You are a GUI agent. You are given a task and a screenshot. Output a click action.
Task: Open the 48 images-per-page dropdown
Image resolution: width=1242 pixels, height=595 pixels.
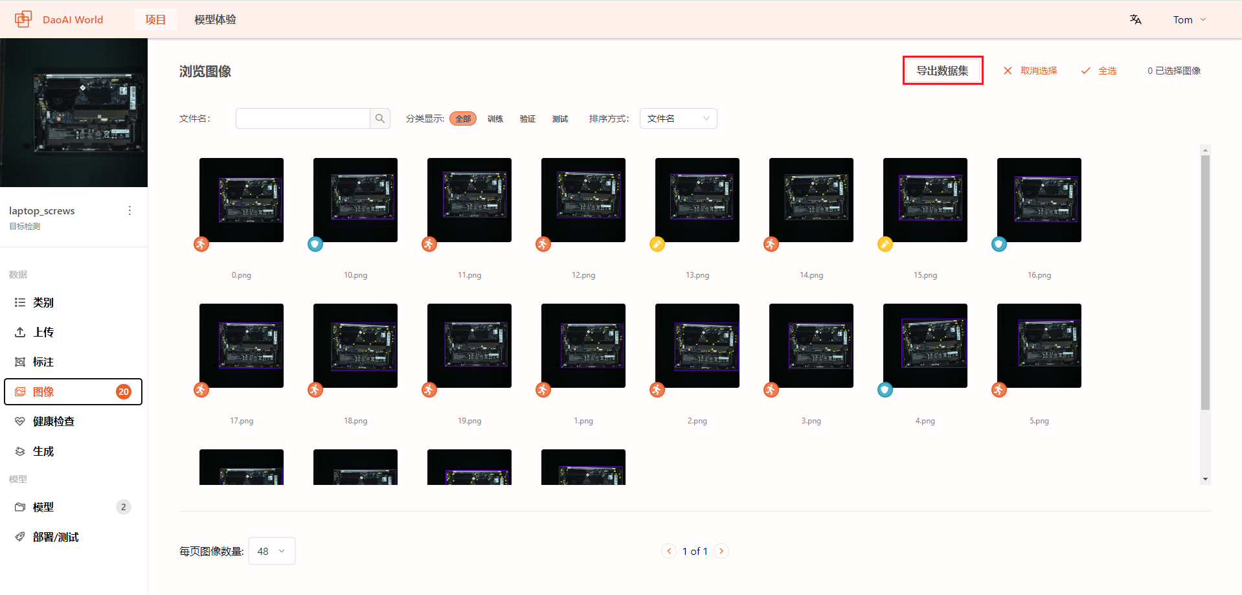click(x=272, y=551)
